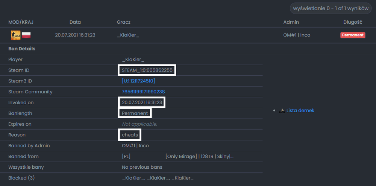Viewport: 376px width, 186px height.
Task: Click the Player value _KlaKier_ in details
Action: [133, 59]
